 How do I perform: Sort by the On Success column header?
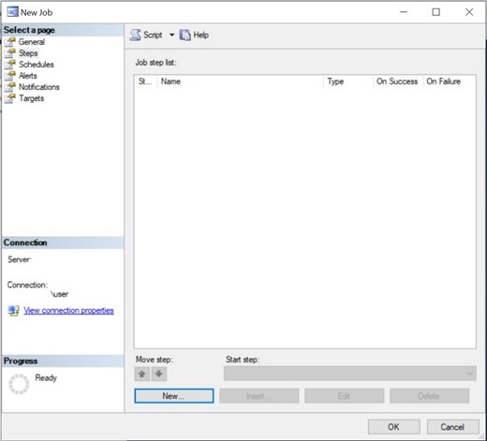pyautogui.click(x=397, y=81)
